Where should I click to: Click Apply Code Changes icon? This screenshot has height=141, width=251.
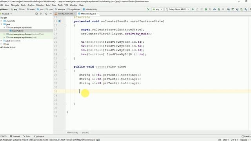coord(202,9)
